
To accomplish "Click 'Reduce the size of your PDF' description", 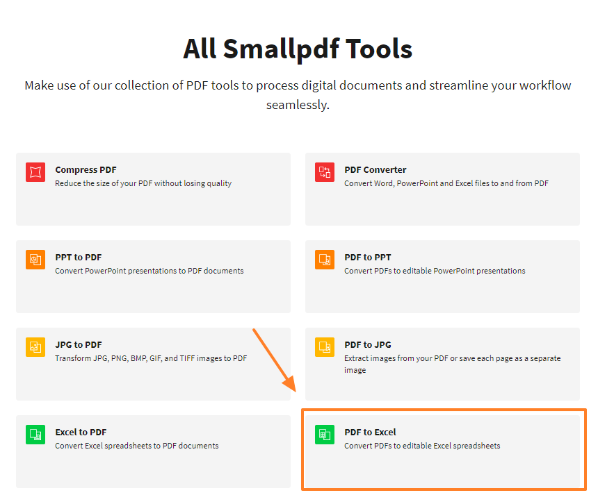I will click(x=143, y=183).
